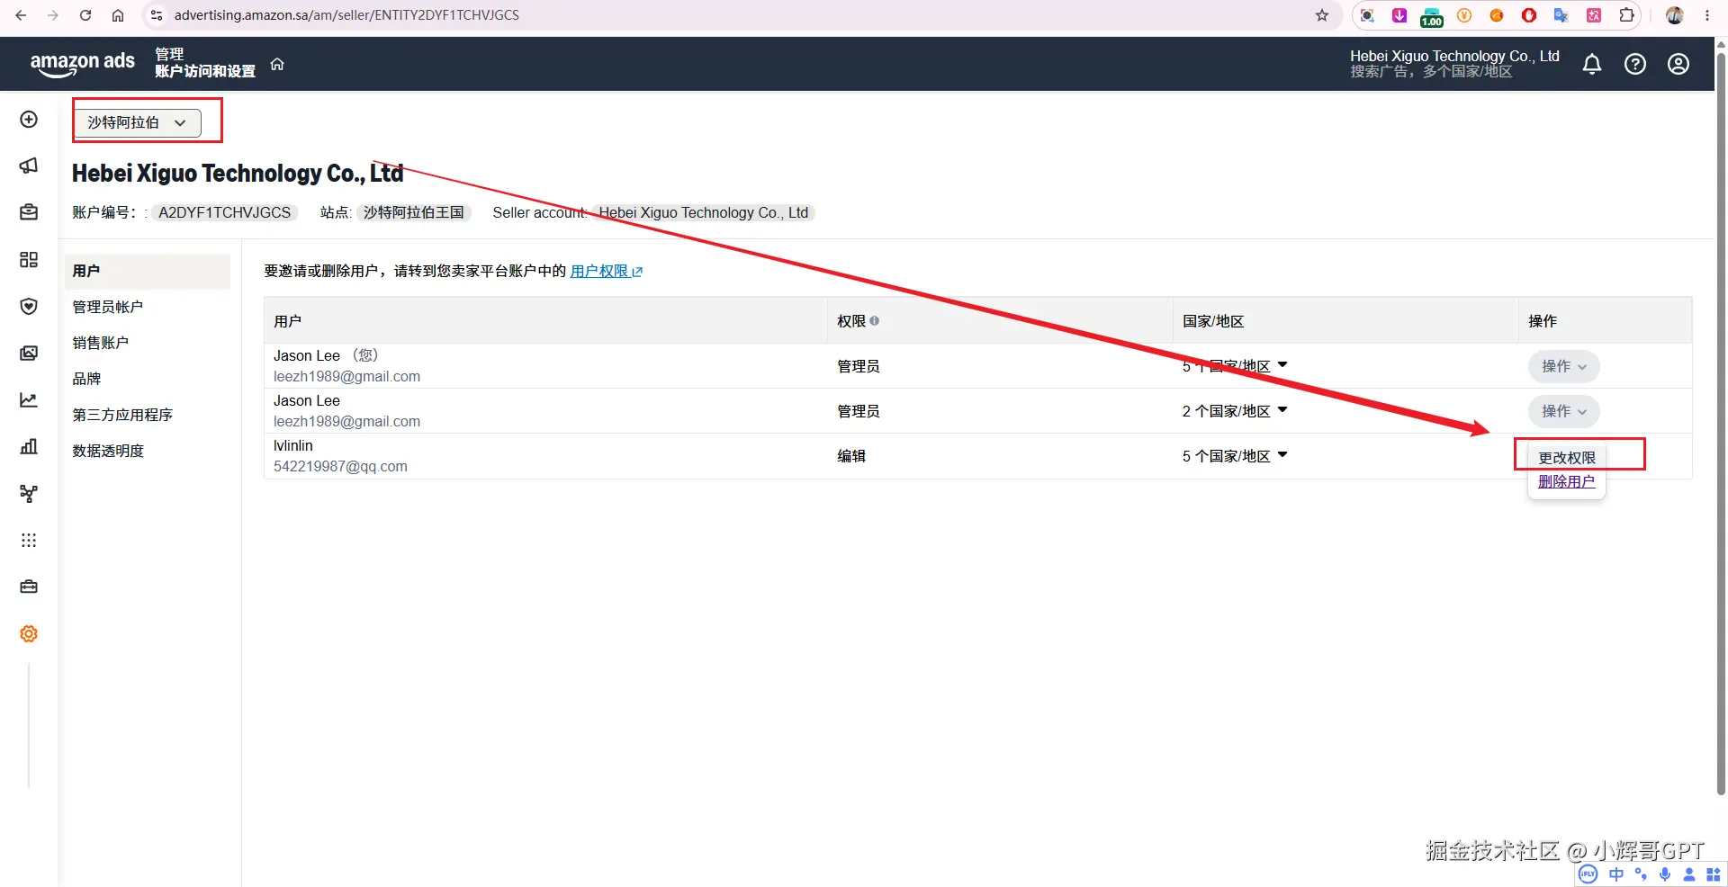This screenshot has width=1728, height=887.
Task: Click the image creatives icon in sidebar
Action: click(x=29, y=354)
